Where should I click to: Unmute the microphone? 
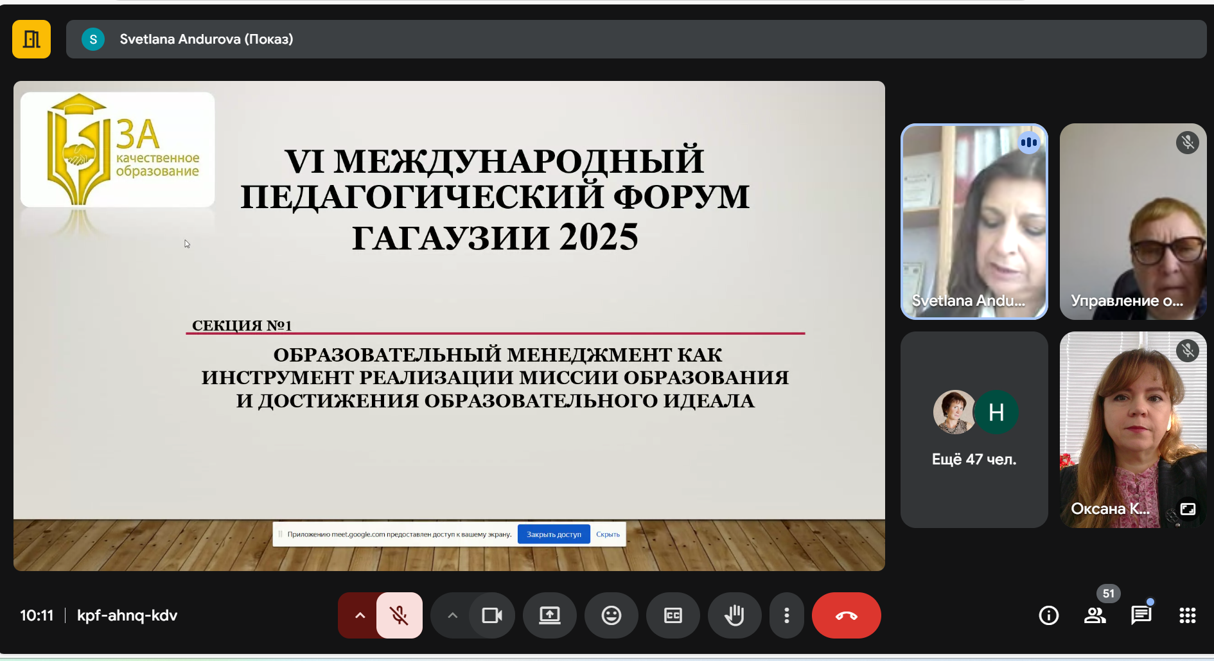(x=400, y=615)
